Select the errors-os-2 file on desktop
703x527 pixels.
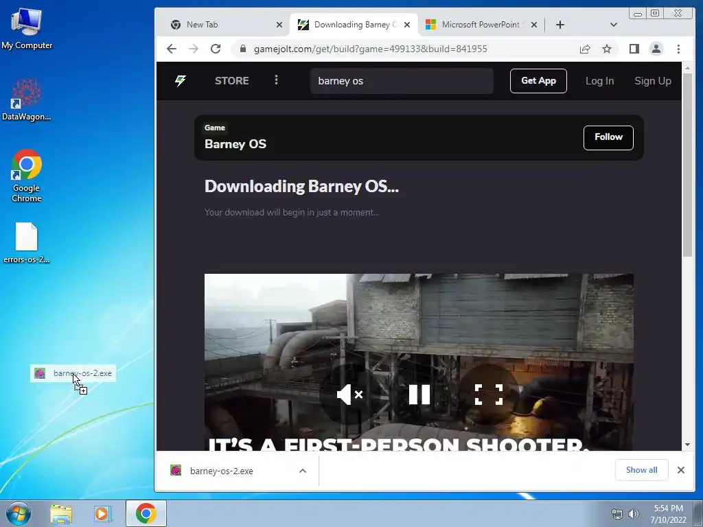pyautogui.click(x=27, y=243)
